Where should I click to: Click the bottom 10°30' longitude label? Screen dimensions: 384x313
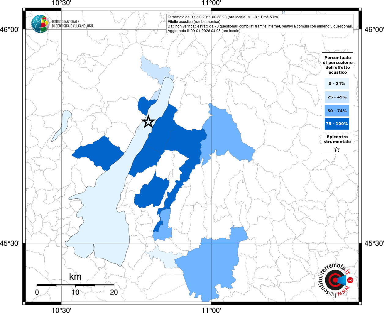coord(62,310)
